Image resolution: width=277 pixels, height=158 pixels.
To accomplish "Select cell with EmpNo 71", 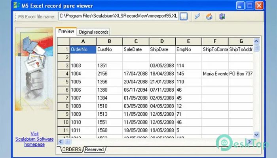I will 188,114.
